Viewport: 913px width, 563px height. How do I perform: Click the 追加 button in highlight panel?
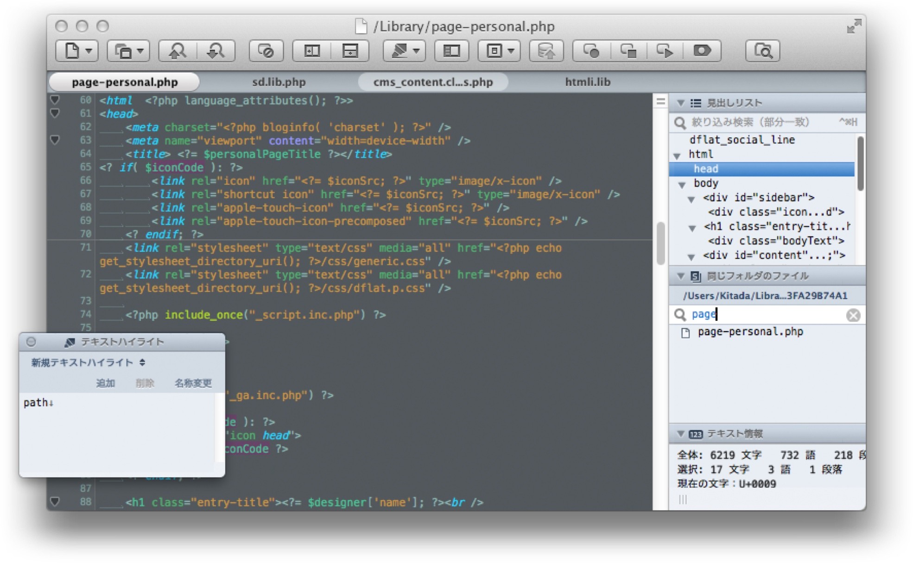point(105,383)
